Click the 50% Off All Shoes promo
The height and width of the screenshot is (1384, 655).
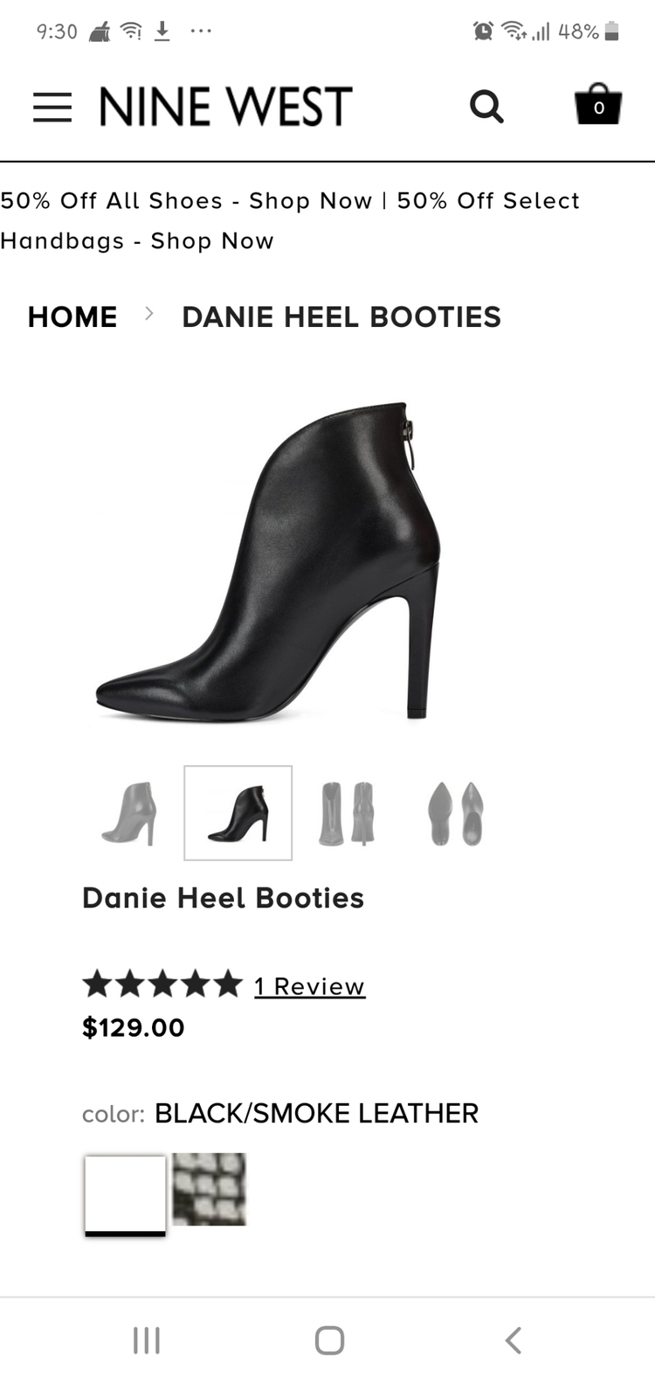coord(186,200)
